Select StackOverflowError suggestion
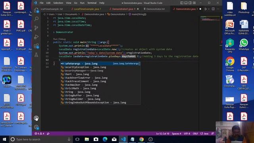 point(100,78)
